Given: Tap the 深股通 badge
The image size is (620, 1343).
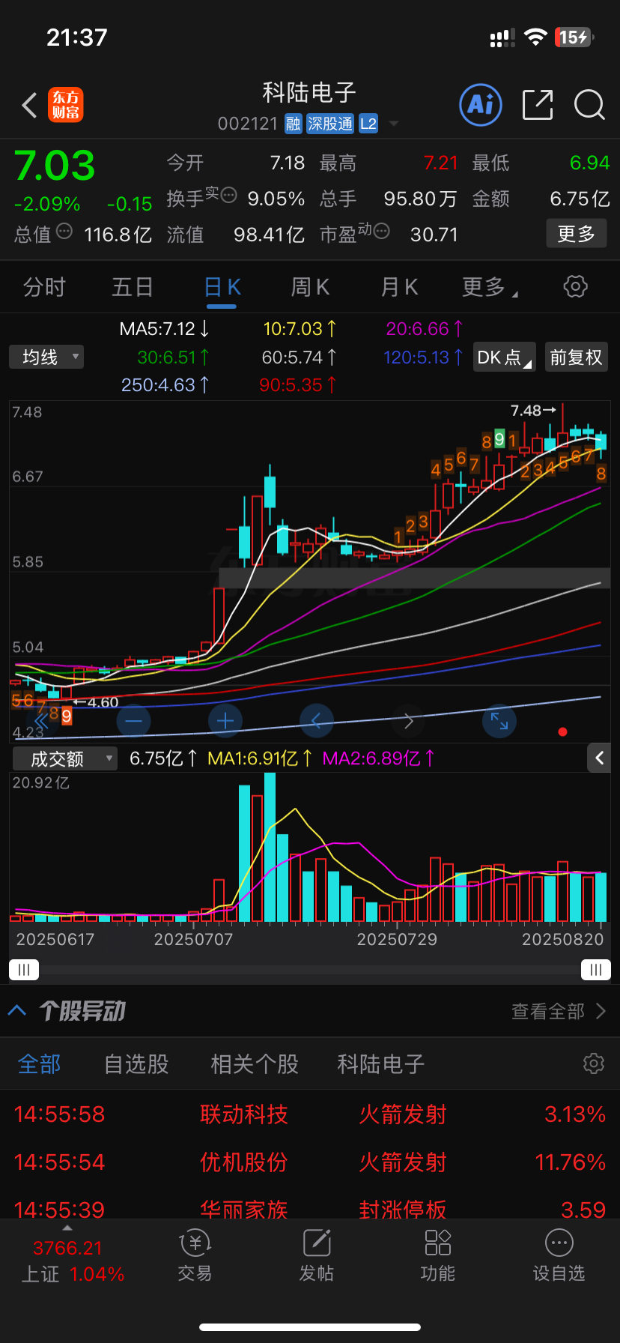Looking at the screenshot, I should (x=330, y=124).
